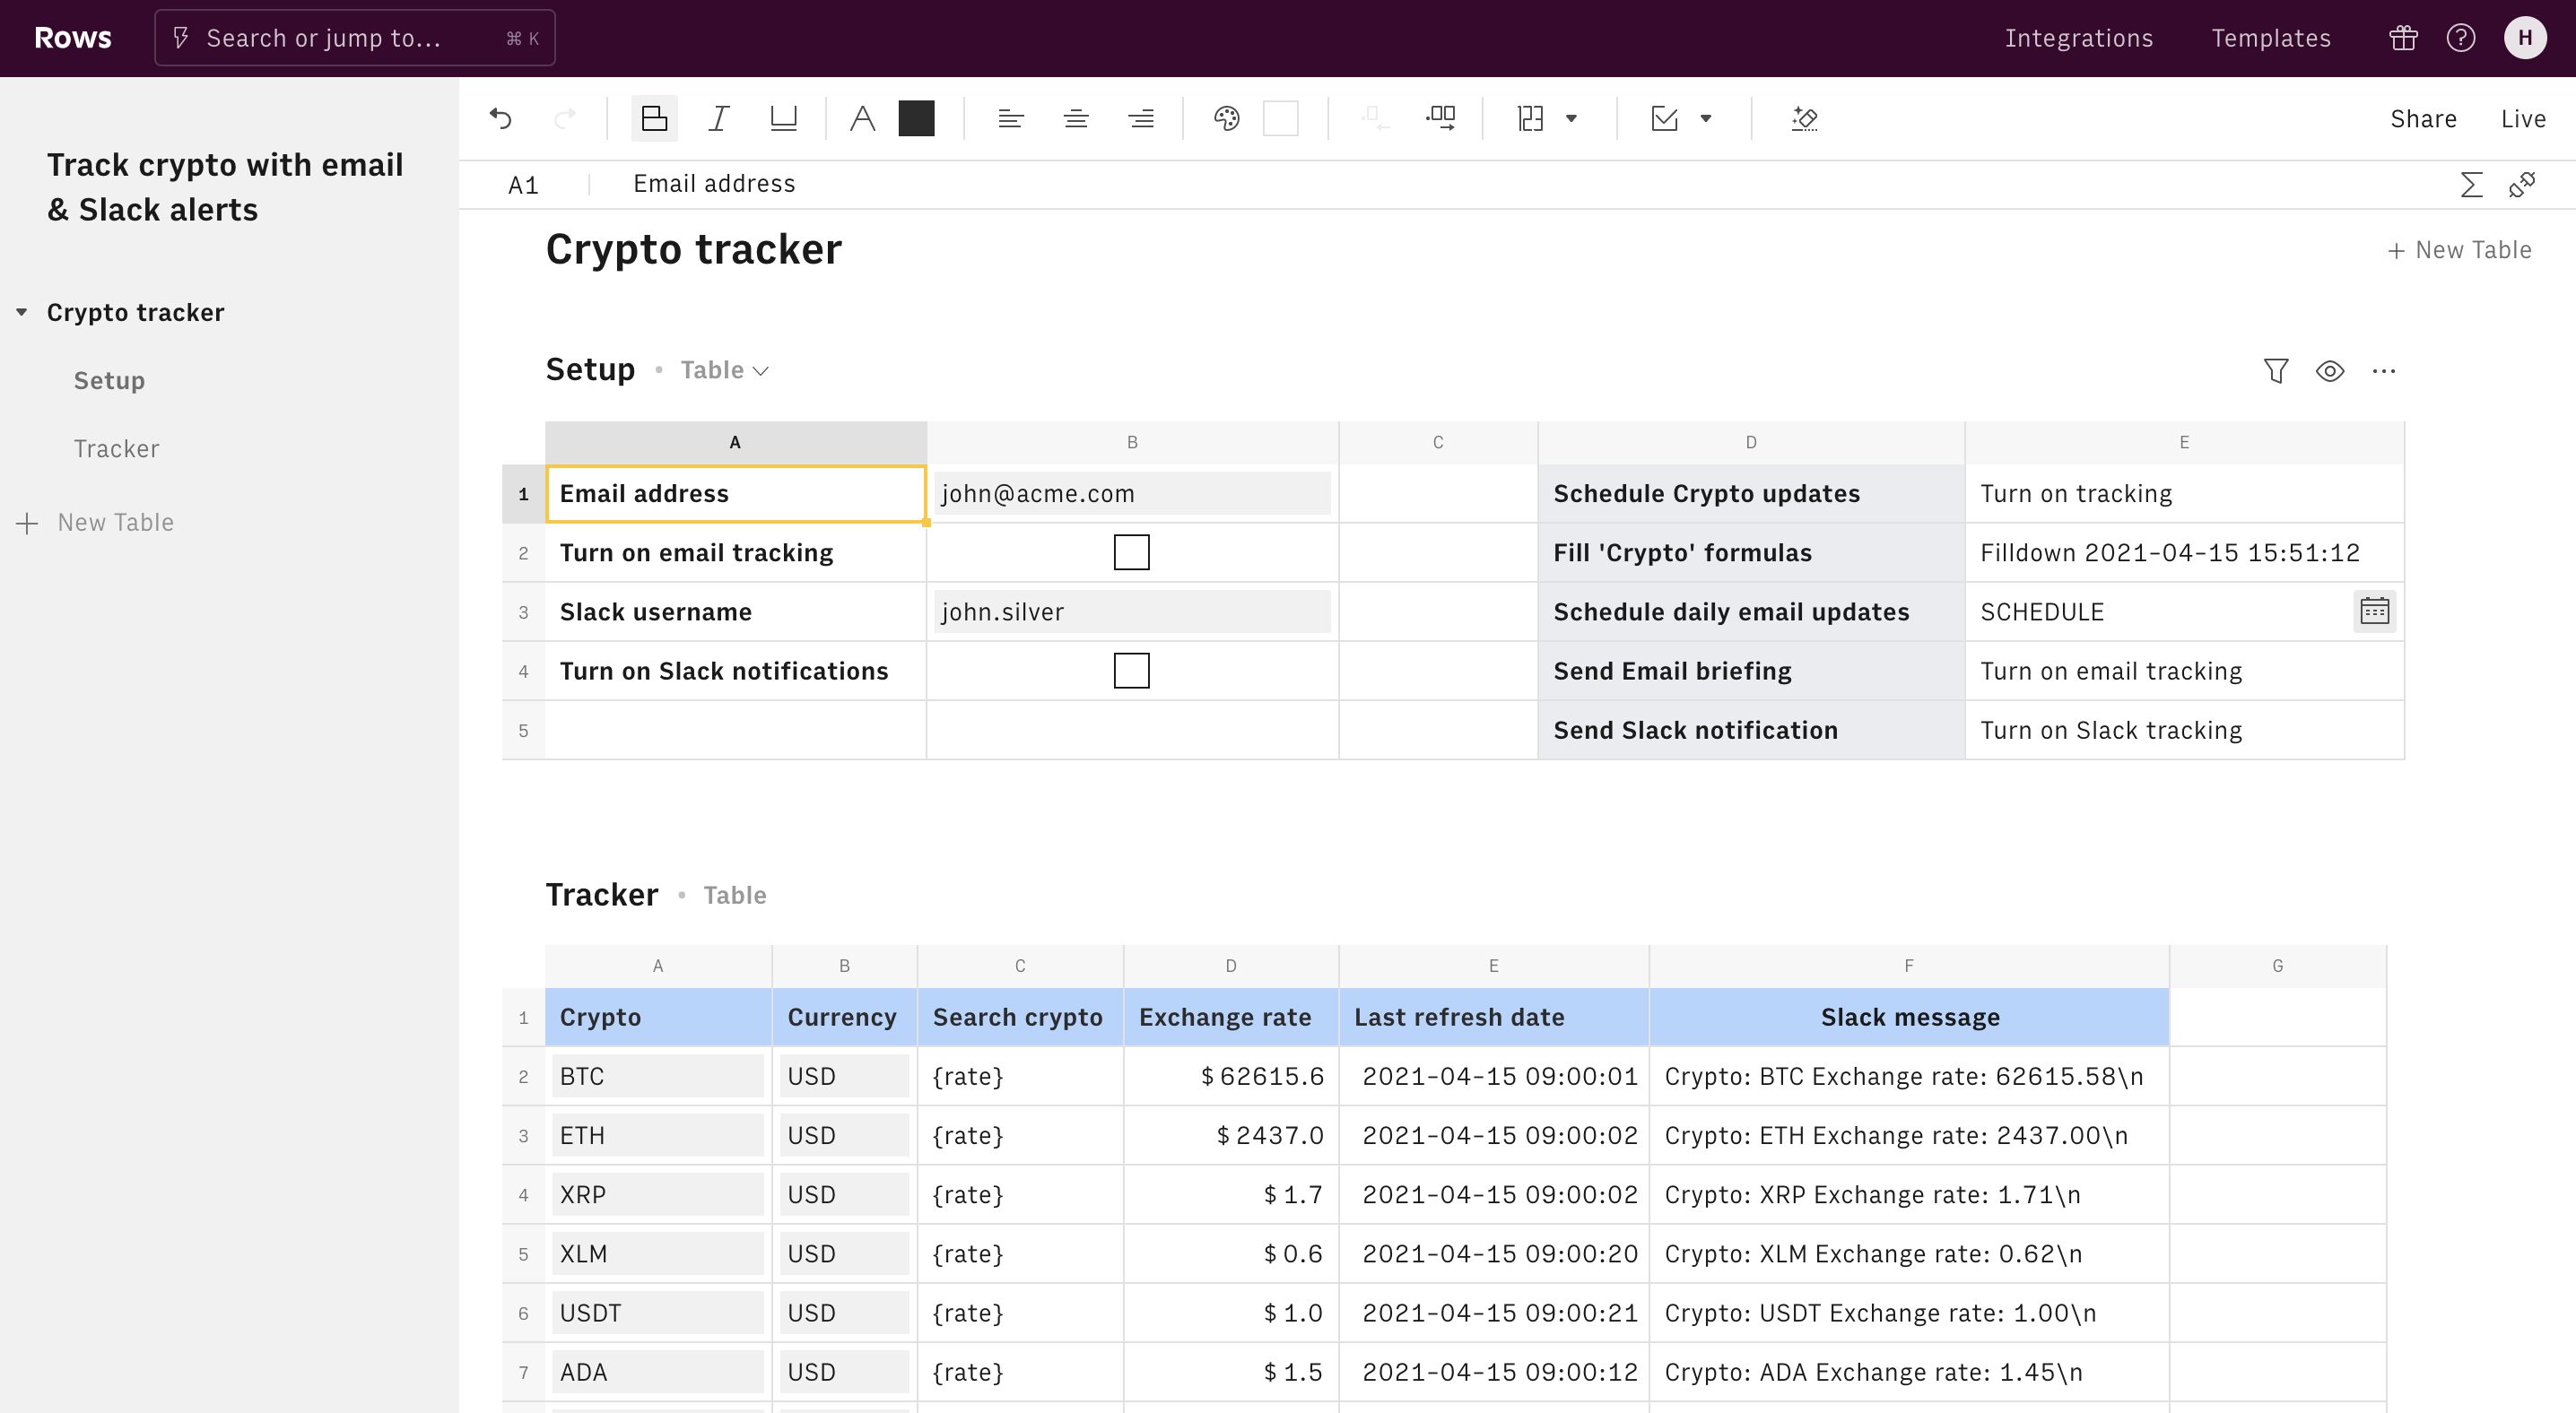Open Setup table more options

point(2384,371)
